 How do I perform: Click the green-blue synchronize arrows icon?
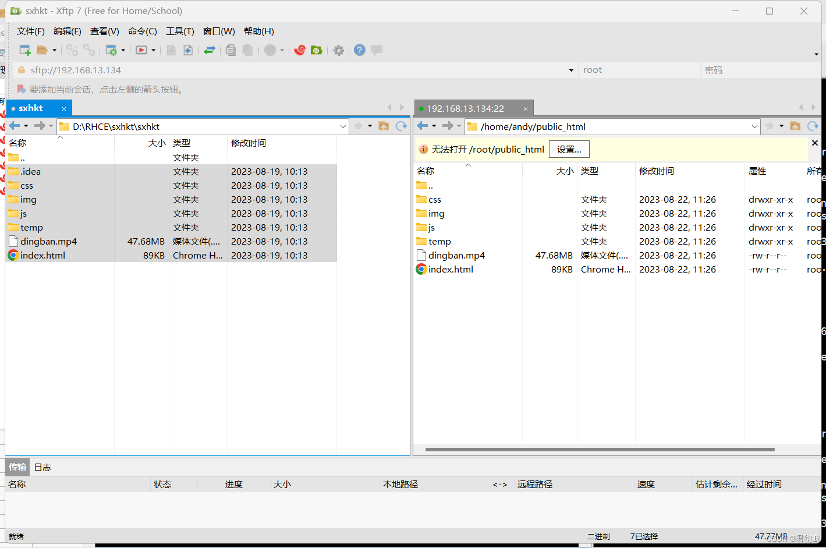click(210, 50)
